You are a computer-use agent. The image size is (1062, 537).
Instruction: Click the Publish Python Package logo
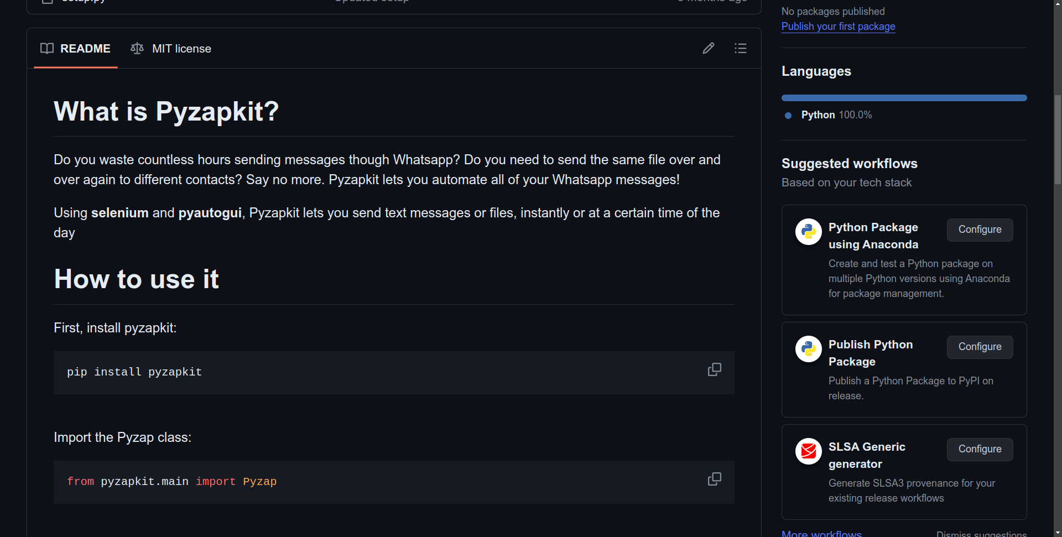coord(809,349)
